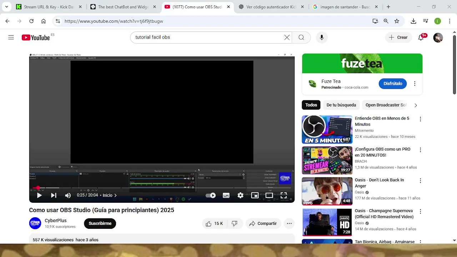The width and height of the screenshot is (457, 257).
Task: Click the browser address bar URL
Action: point(114,21)
